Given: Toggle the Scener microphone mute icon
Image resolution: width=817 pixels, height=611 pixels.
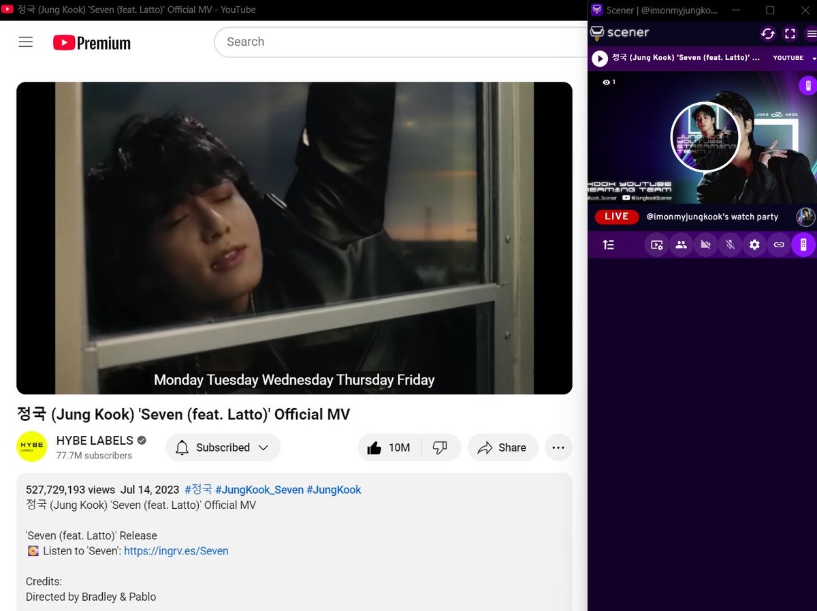Looking at the screenshot, I should (730, 245).
